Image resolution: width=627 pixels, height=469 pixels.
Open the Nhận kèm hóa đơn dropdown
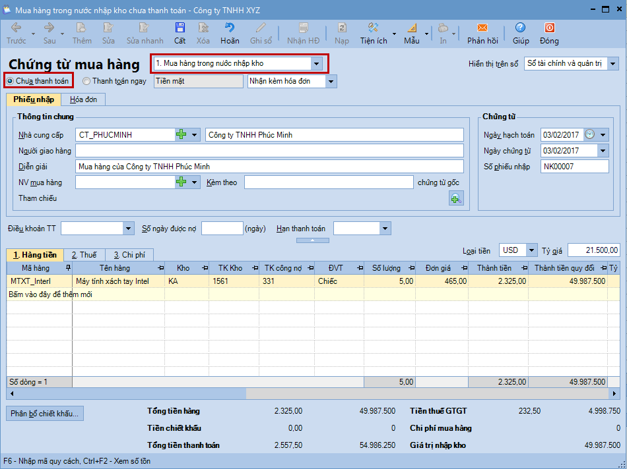point(331,82)
